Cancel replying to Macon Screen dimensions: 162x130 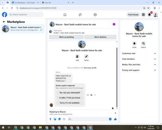pyautogui.click(x=115, y=113)
